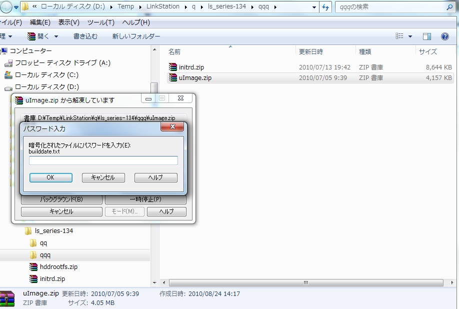The image size is (459, 309).
Task: Click the Temp breadcrumb segment
Action: point(125,6)
